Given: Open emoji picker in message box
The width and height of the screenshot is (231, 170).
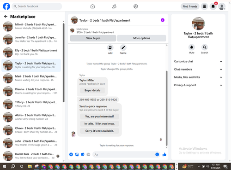Looking at the screenshot, I should [157, 154].
